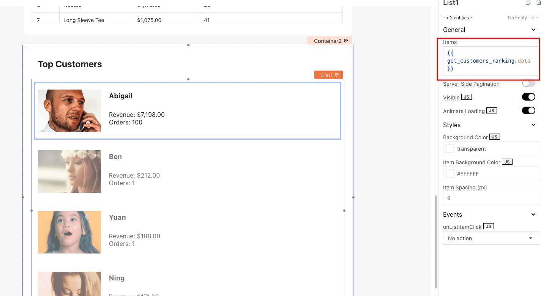
Task: Open the No Entity outgoing dropdown
Action: pyautogui.click(x=523, y=18)
